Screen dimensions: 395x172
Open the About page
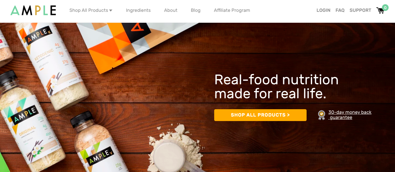[170, 10]
